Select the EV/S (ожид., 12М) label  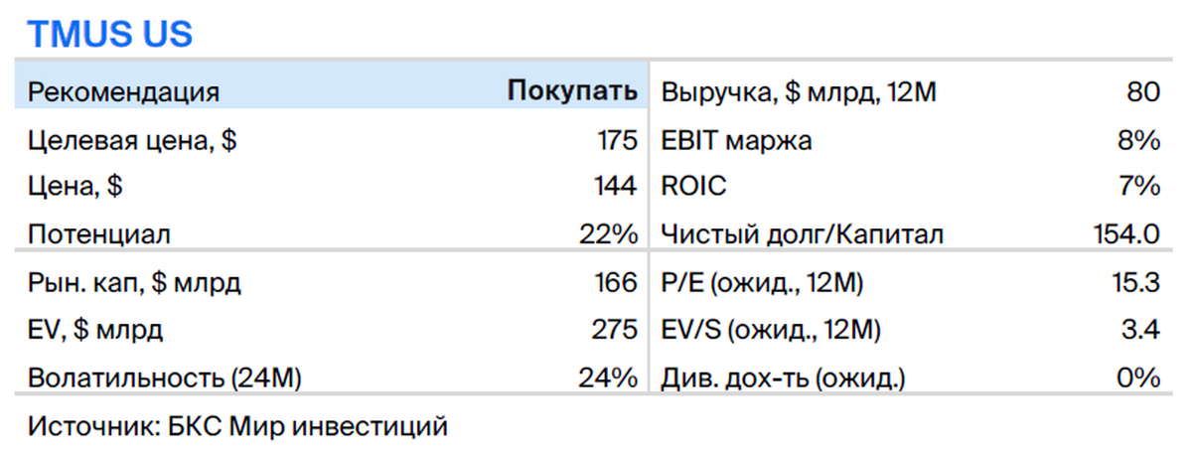coord(771,330)
